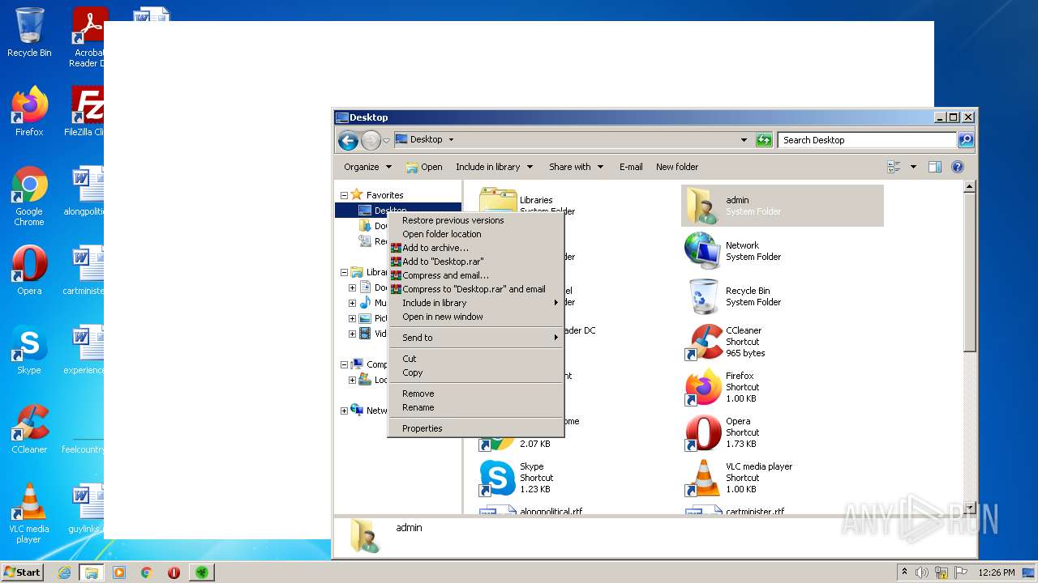Choose Properties from context menu
The height and width of the screenshot is (583, 1038).
(x=476, y=428)
